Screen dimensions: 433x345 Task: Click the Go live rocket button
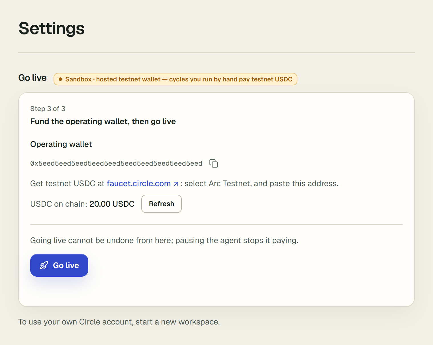[x=59, y=265]
